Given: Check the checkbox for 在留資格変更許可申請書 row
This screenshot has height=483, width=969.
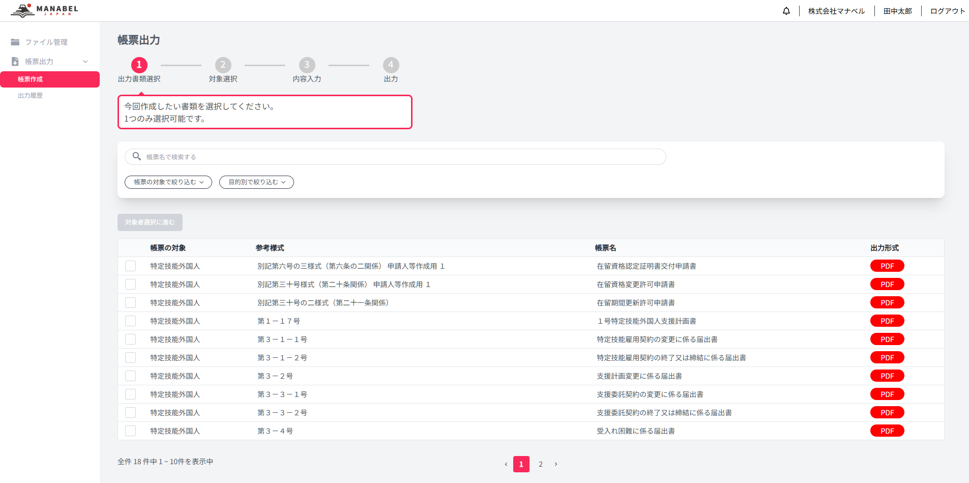Looking at the screenshot, I should 131,284.
